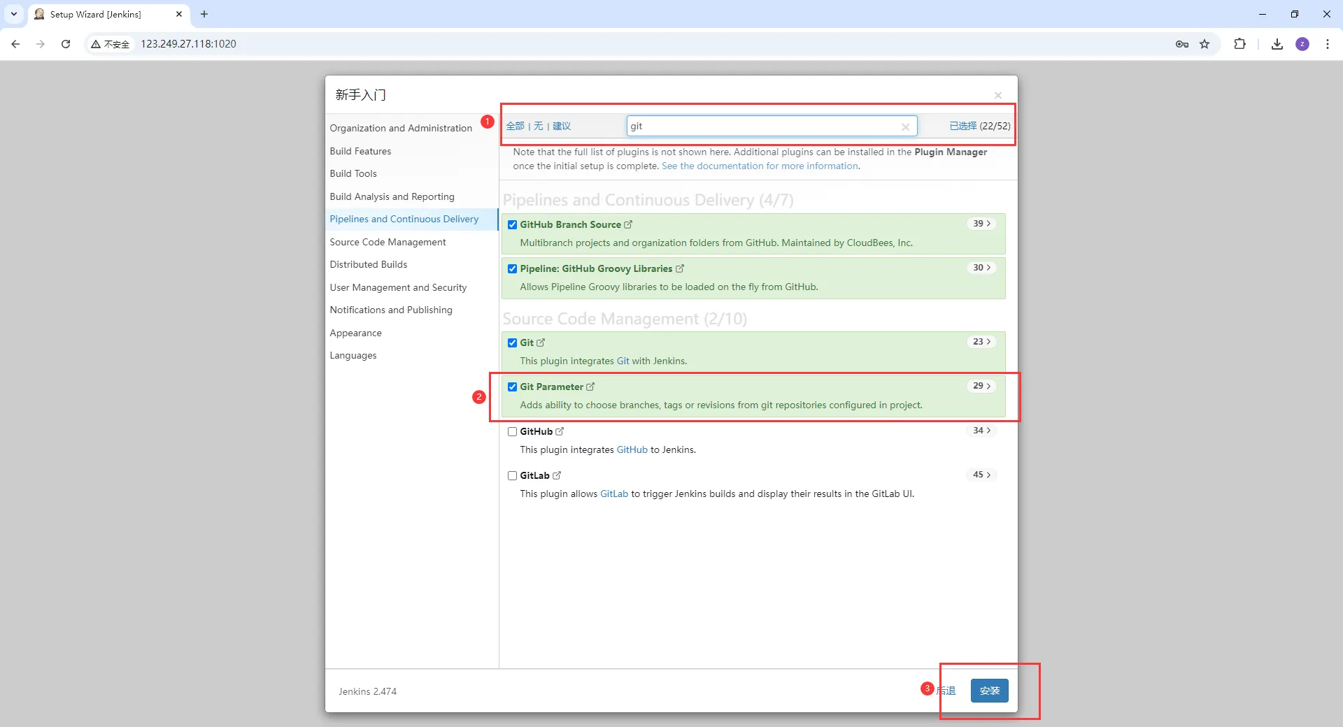Open the GitLab link in plugin description
The height and width of the screenshot is (727, 1343).
click(614, 494)
